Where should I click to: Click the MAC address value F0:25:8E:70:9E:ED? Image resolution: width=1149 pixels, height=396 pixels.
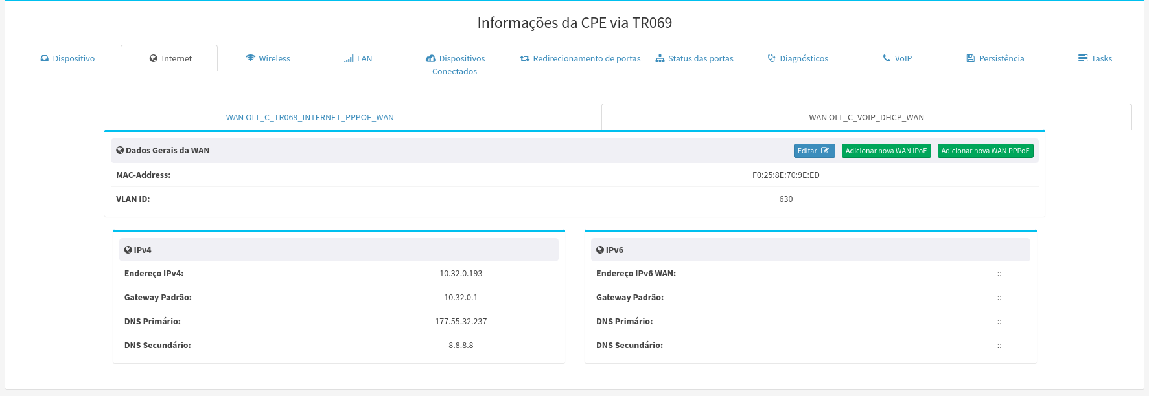[x=785, y=175]
